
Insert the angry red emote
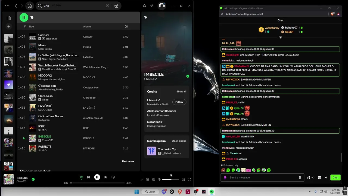[x=223, y=170]
